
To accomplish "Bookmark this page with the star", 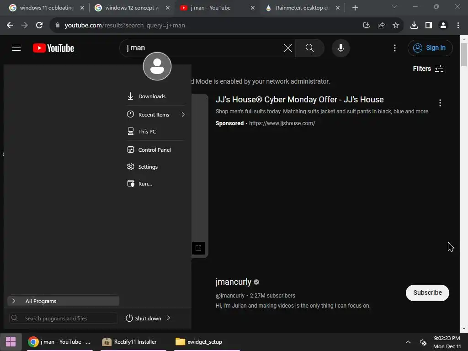I will pos(396,26).
